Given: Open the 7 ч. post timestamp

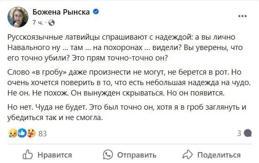Looking at the screenshot, I should pos(38,23).
